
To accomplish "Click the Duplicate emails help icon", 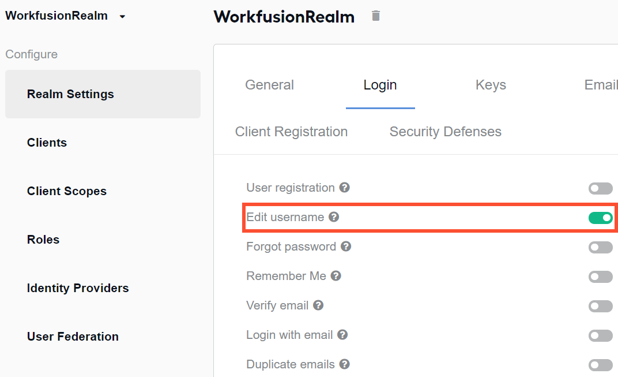I will (x=345, y=364).
